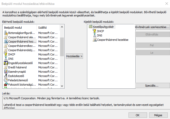Click the Eseménynapló snap-in icon
The width and height of the screenshot is (170, 119).
[x=6, y=72]
